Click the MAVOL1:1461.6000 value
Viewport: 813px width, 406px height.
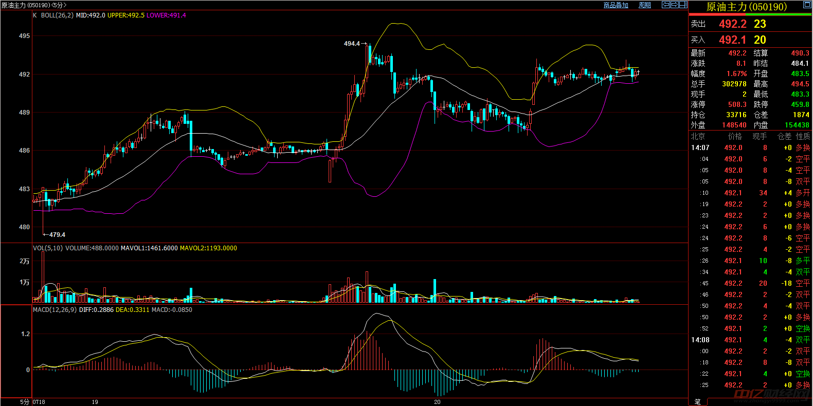149,248
